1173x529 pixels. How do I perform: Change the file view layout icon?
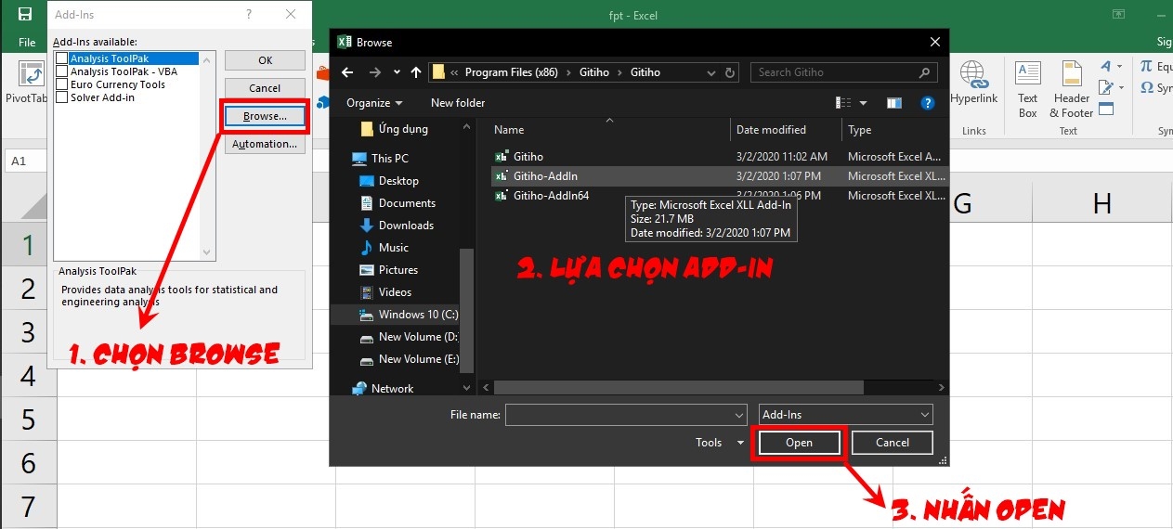tap(843, 103)
